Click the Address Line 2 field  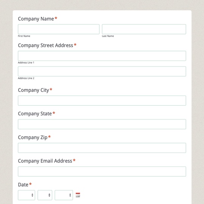[x=102, y=71]
